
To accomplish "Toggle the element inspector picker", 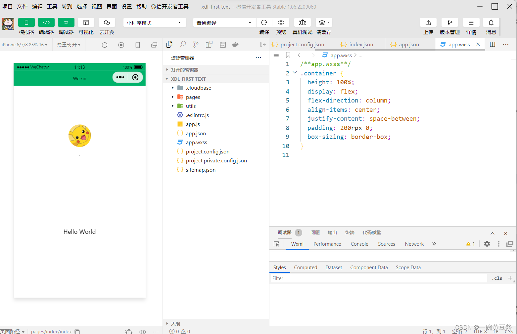I will [x=277, y=244].
